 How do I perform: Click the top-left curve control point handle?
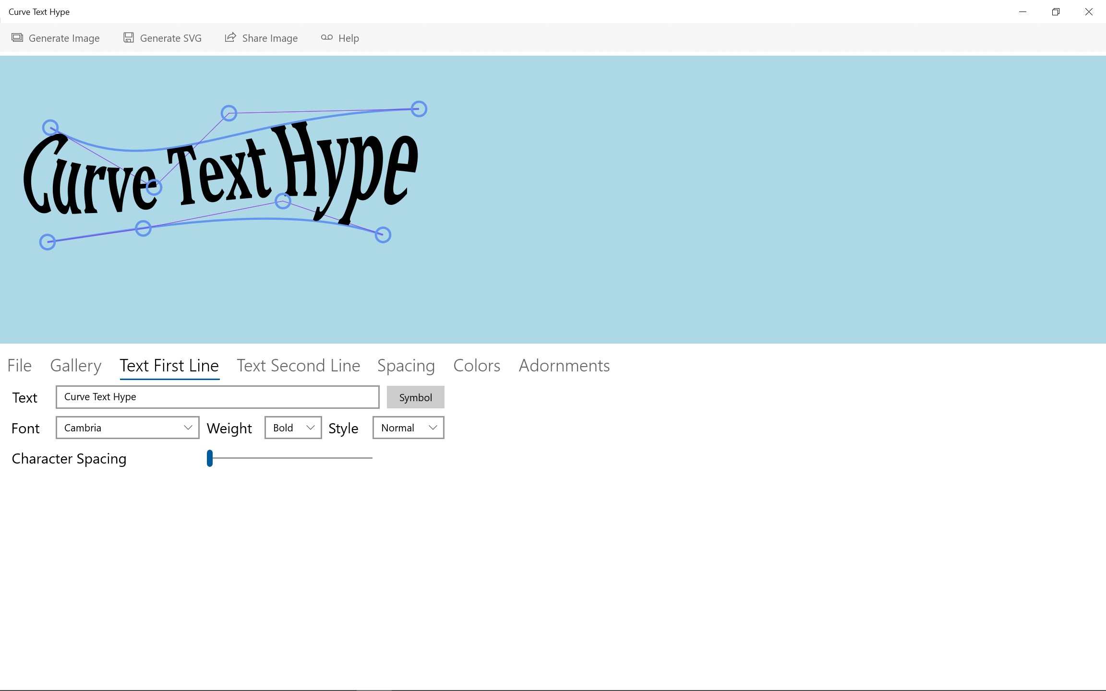pos(50,128)
